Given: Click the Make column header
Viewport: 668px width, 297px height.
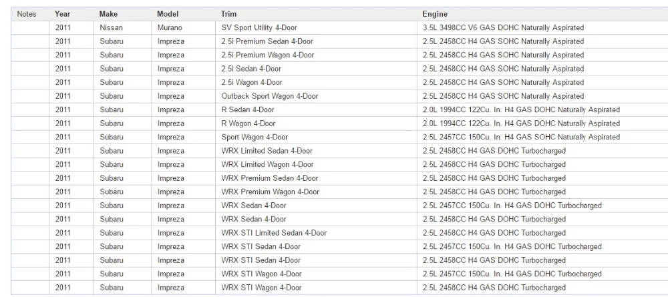Looking at the screenshot, I should [108, 14].
